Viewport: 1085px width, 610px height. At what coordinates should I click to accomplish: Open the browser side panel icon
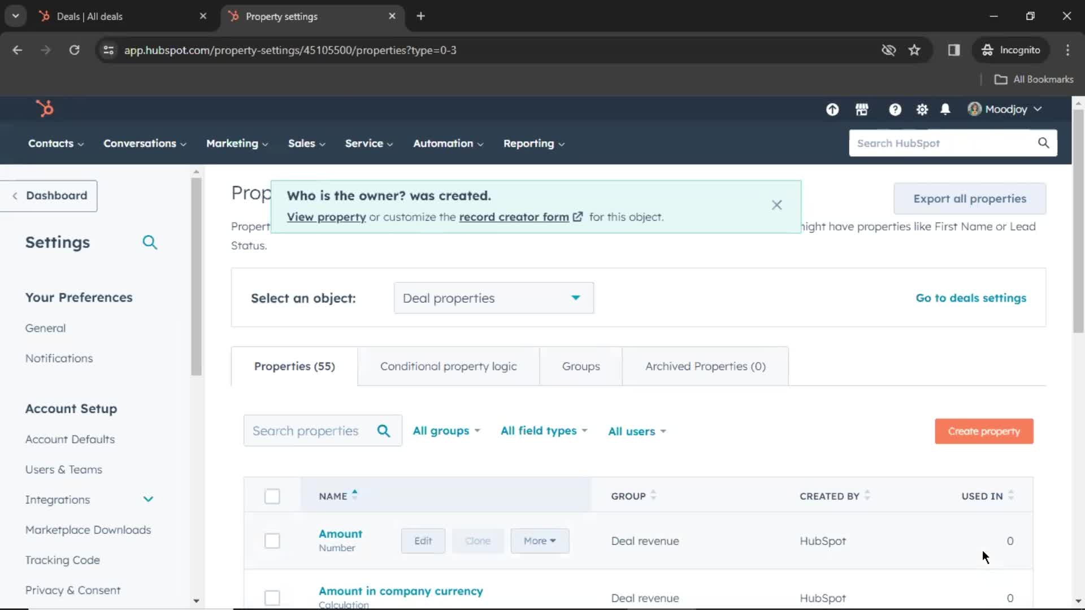954,50
